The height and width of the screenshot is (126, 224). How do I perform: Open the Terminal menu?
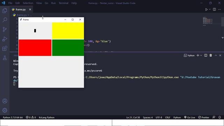tap(64, 3)
